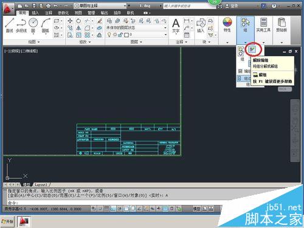The width and height of the screenshot is (304, 228).
Task: Toggle Snap Mode in status bar
Action: coord(100,209)
